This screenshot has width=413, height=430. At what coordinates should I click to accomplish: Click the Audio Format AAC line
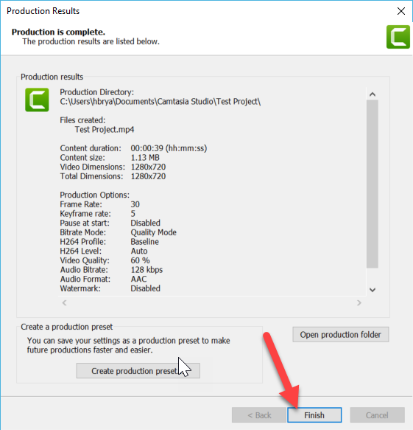coord(103,280)
